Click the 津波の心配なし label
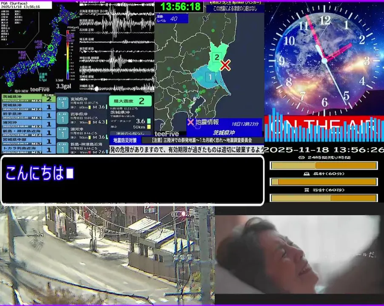 [x=130, y=133]
